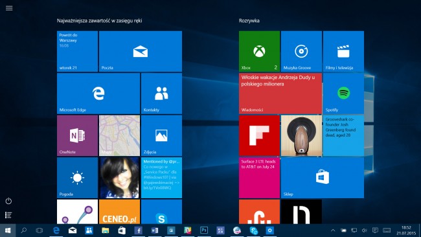
Task: Open the Pogoda weather tile
Action: click(77, 177)
